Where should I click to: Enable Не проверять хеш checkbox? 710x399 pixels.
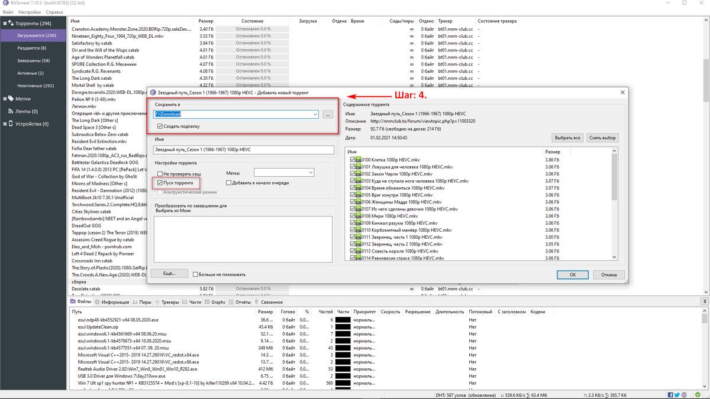tap(160, 174)
